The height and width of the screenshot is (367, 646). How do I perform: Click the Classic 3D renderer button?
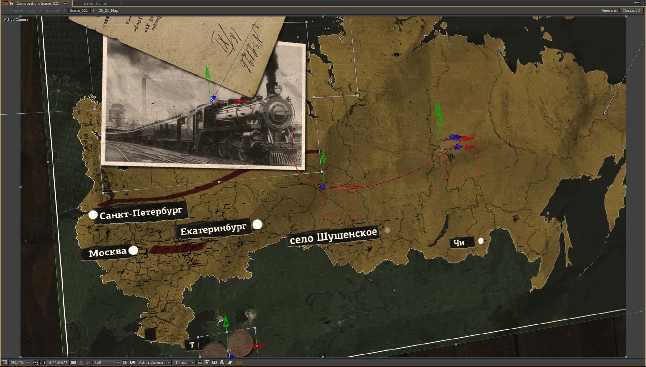[x=631, y=10]
